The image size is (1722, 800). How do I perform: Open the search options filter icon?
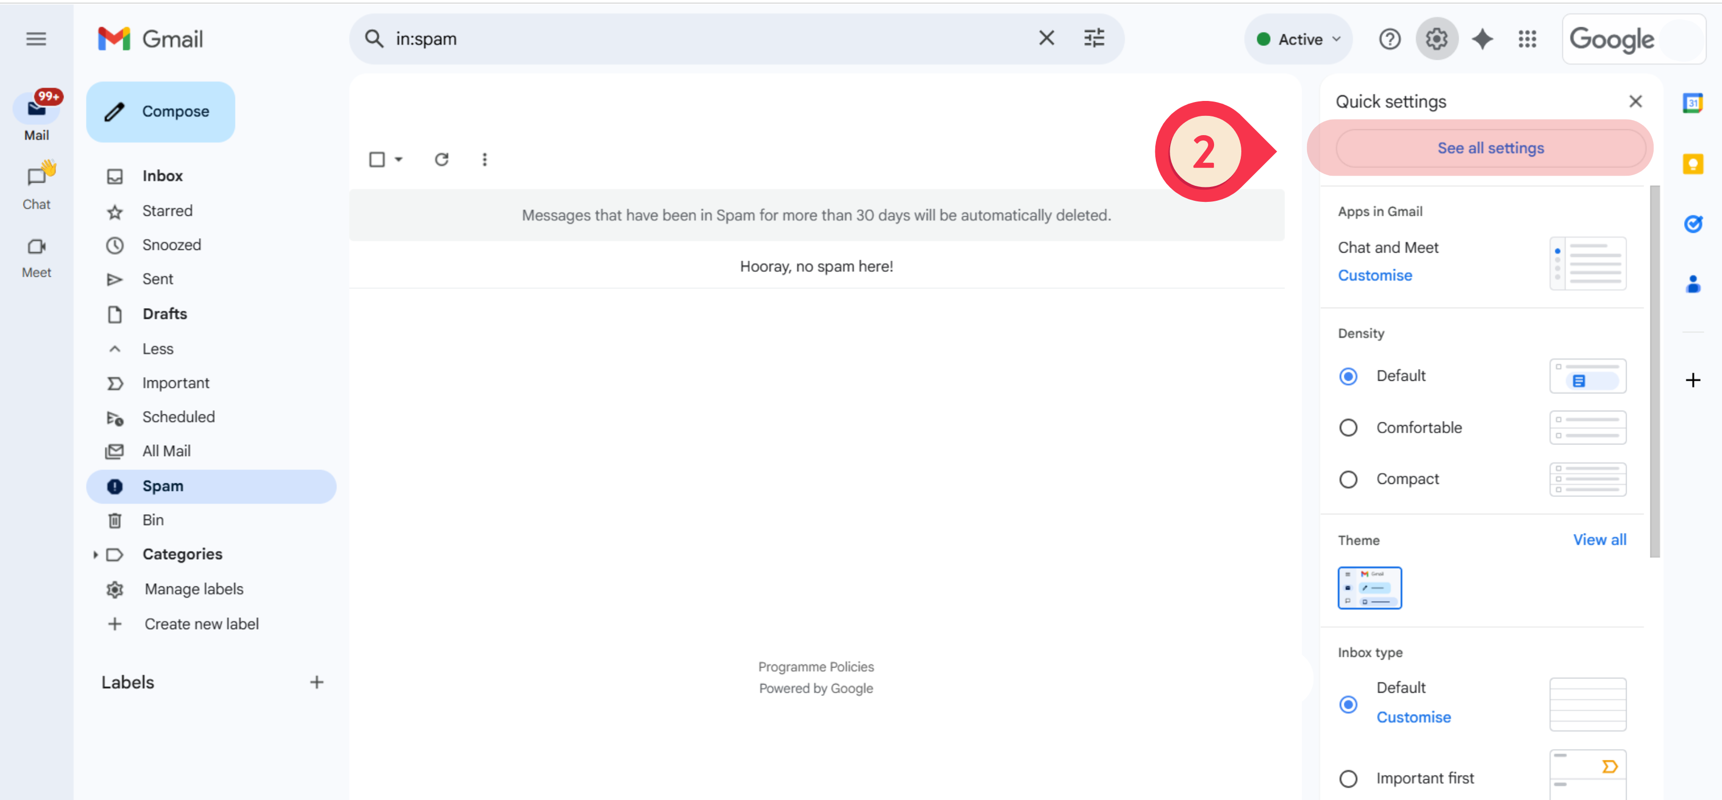1094,39
